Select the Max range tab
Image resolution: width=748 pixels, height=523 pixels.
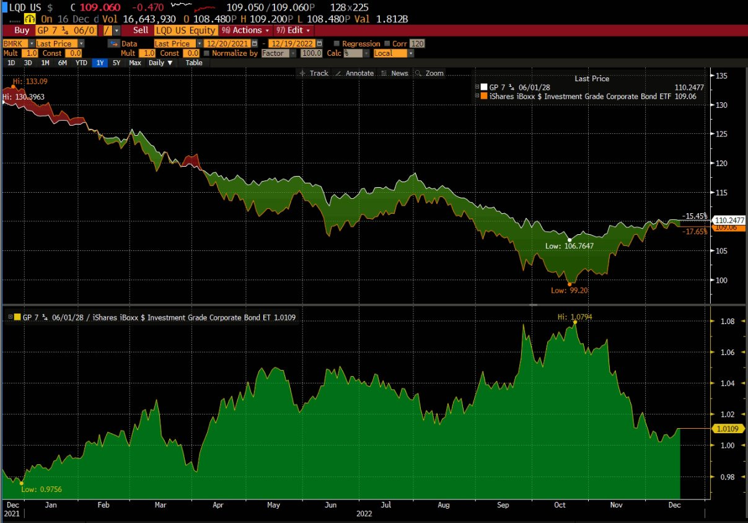(x=135, y=63)
